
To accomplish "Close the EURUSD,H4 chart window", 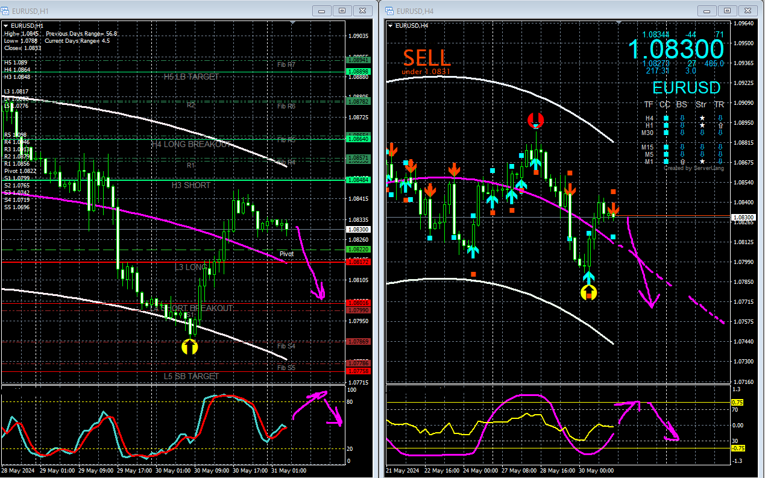I will [x=747, y=11].
